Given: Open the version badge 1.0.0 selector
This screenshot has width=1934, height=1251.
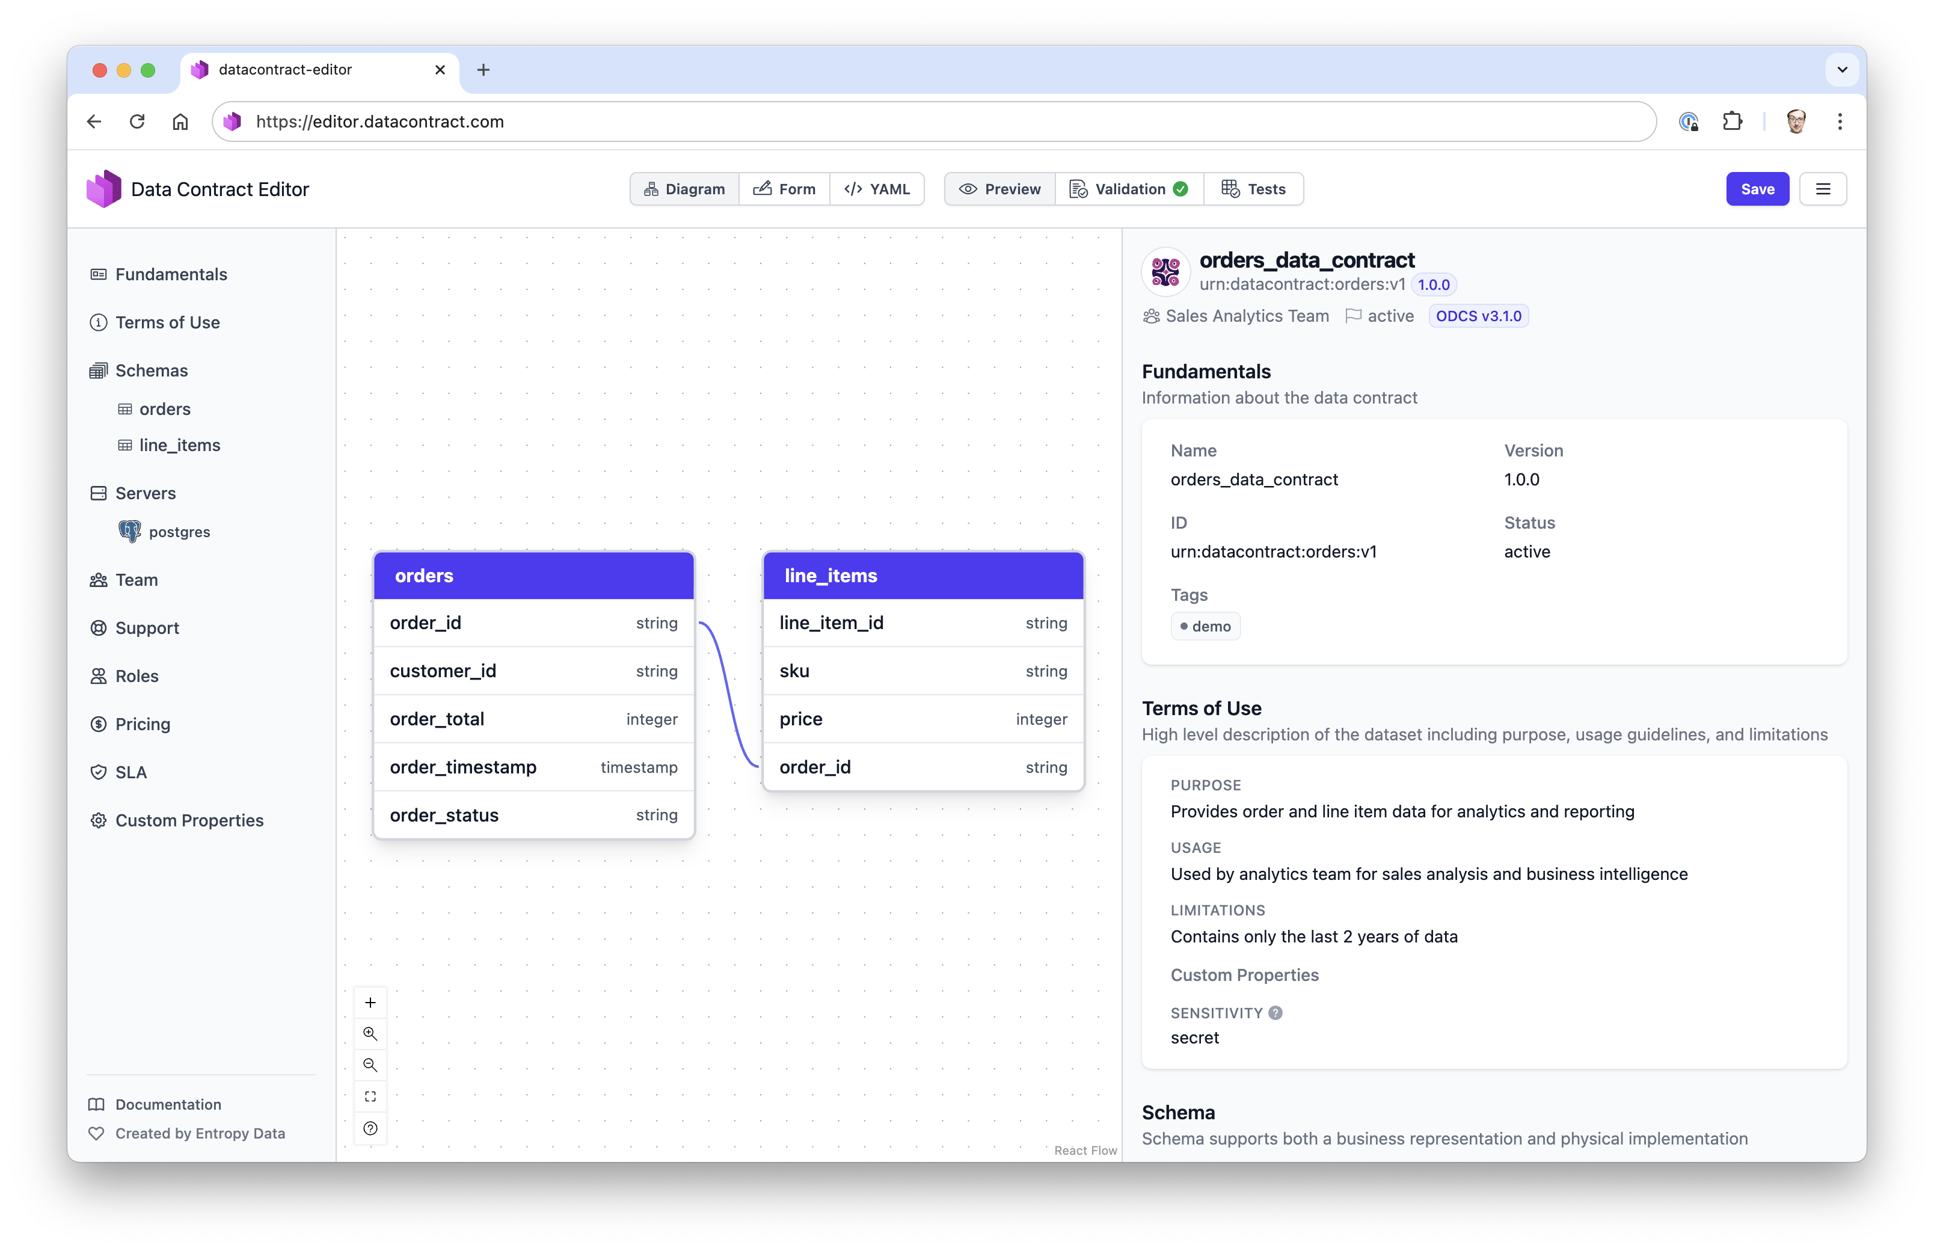Looking at the screenshot, I should [1433, 284].
